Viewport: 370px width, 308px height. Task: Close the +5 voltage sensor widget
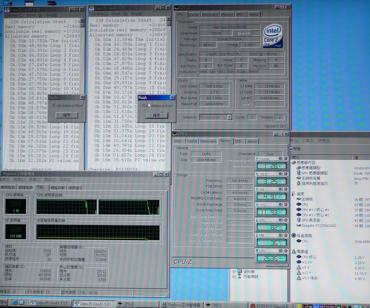point(286,189)
